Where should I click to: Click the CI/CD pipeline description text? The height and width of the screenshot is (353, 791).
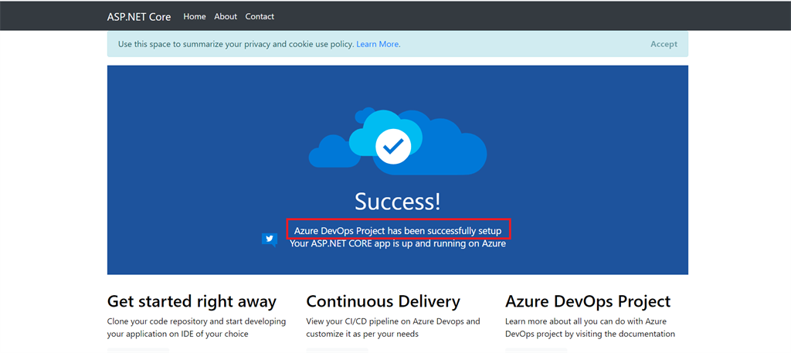[x=393, y=328]
